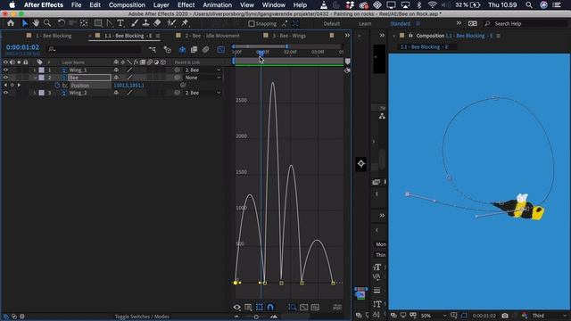Activate the Selection arrow tool

pyautogui.click(x=25, y=23)
